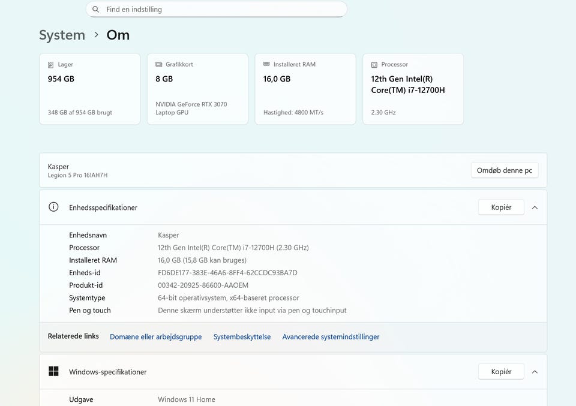Open the Lager 954 GB card
This screenshot has height=406, width=576.
89,89
